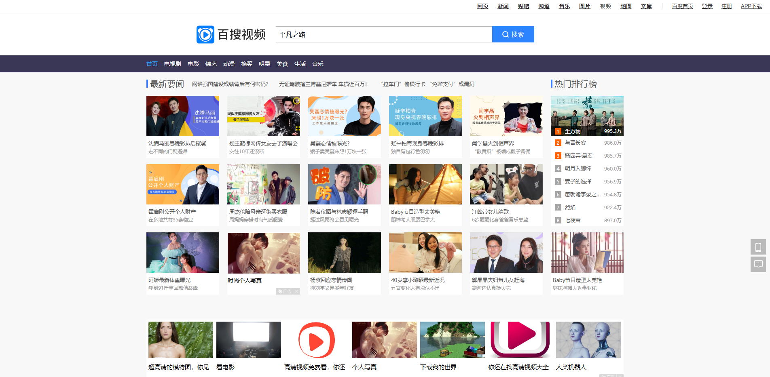The width and height of the screenshot is (770, 377).
Task: Click the APP下载 link
Action: tap(751, 6)
